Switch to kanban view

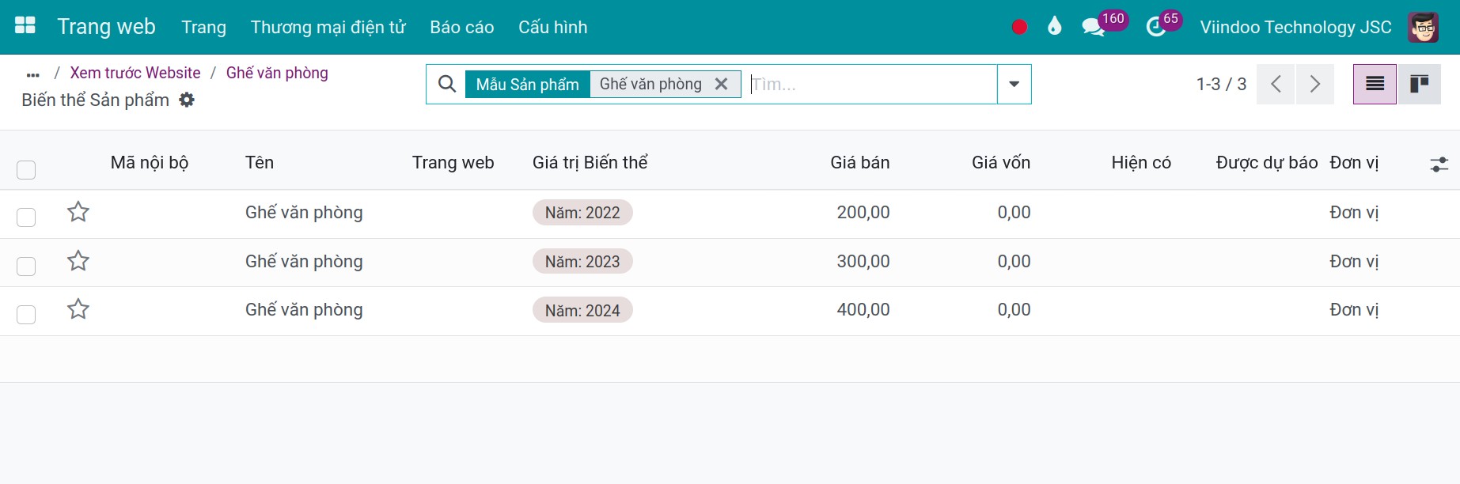pyautogui.click(x=1420, y=84)
